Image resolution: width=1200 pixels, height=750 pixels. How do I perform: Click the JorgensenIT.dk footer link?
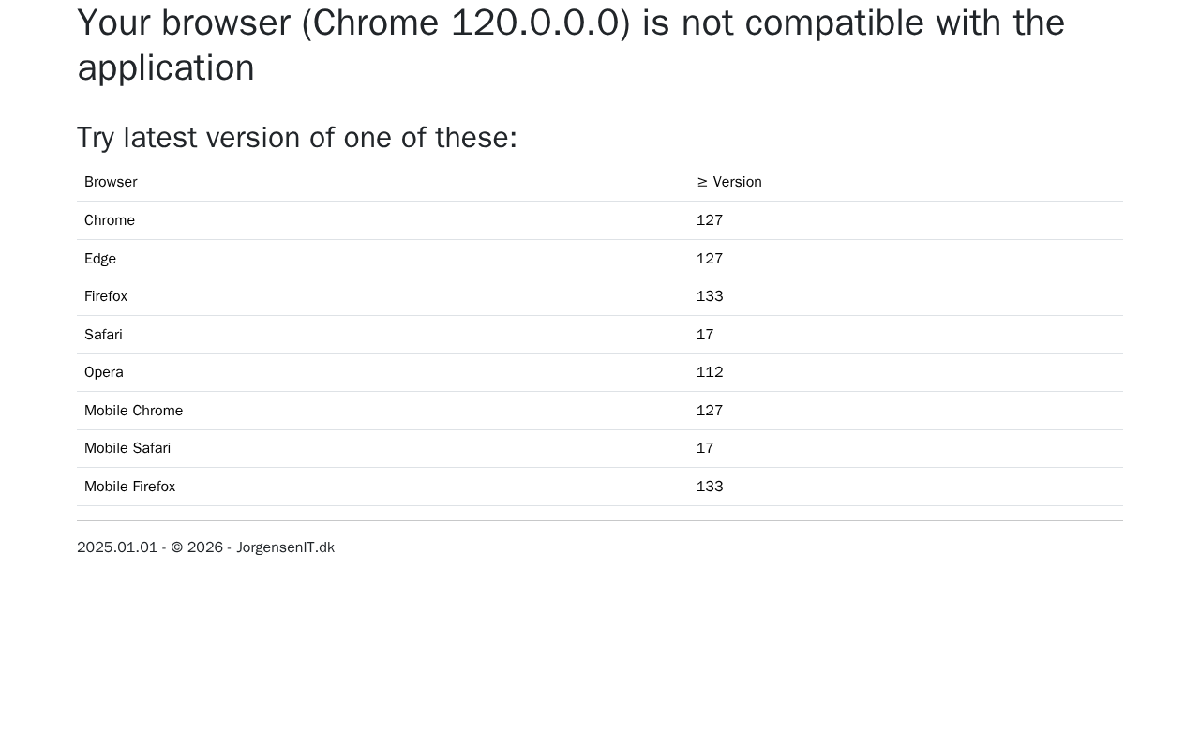pyautogui.click(x=285, y=547)
